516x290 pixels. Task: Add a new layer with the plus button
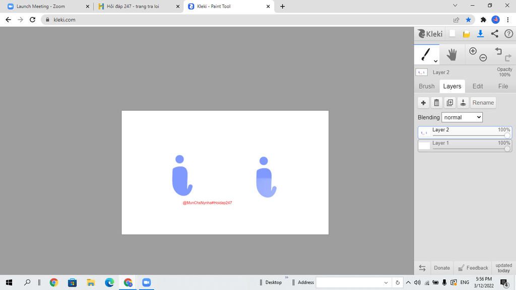[x=423, y=103]
